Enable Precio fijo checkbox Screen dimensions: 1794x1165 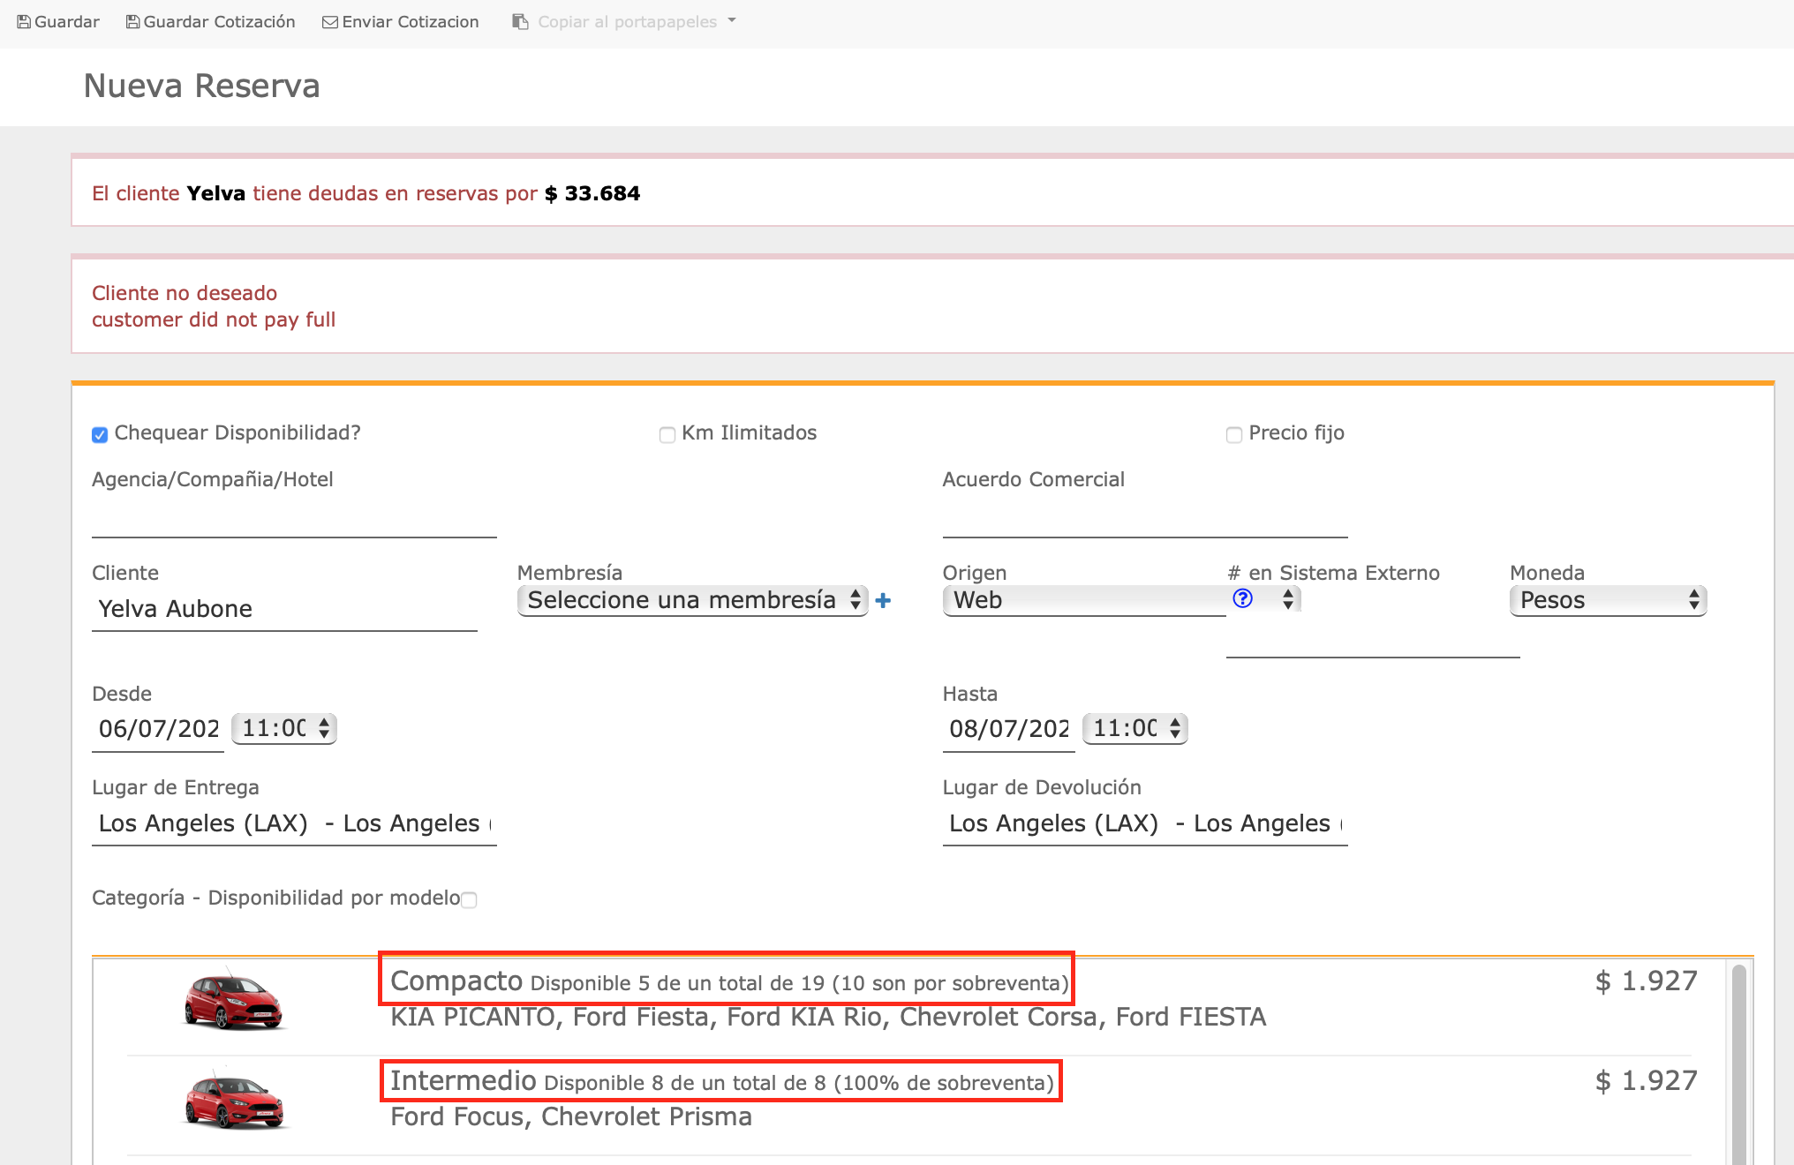pyautogui.click(x=1234, y=434)
